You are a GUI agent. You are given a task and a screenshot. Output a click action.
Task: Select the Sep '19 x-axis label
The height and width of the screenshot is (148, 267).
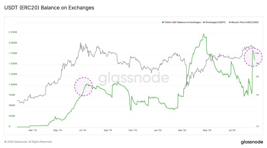(x=108, y=131)
